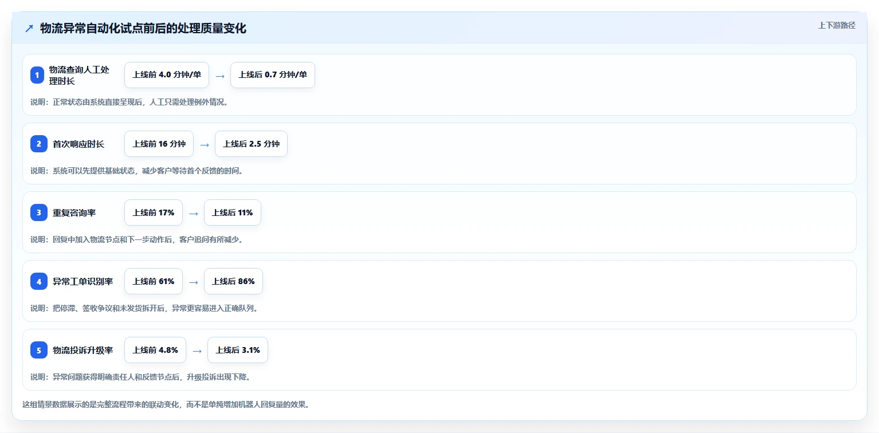The image size is (879, 433).
Task: Select the 异常工单识别率 label
Action: tap(83, 281)
